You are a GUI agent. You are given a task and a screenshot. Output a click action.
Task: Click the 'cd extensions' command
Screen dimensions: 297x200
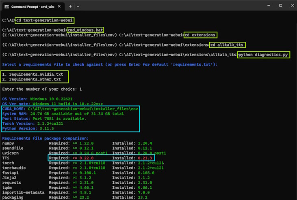pos(201,35)
